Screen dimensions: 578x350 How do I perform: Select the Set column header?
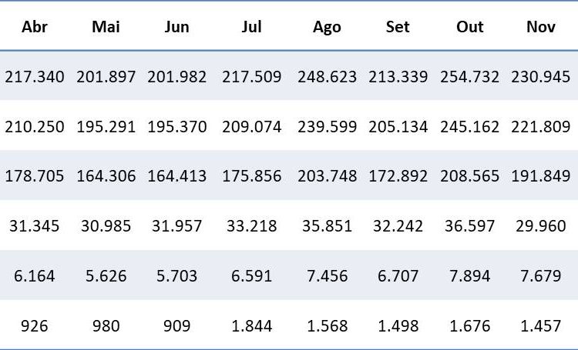(397, 27)
